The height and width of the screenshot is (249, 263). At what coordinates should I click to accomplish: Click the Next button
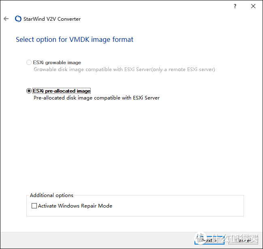210,240
